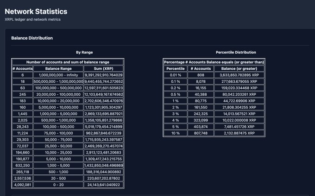
Task: Click the Percentile column header
Action: click(176, 68)
